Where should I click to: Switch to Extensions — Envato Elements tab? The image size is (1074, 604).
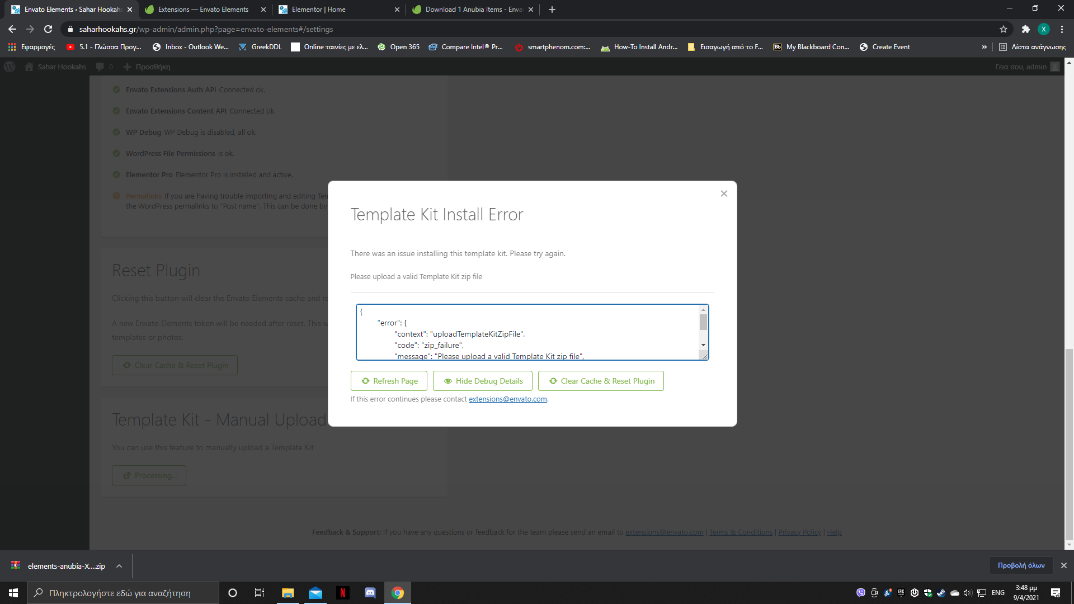click(203, 10)
